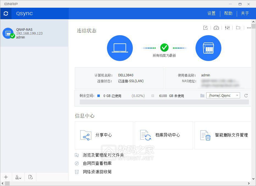The image size is (256, 186).
Task: Expand the sort options chevron in bottom toolbar
Action: pyautogui.click(x=18, y=177)
